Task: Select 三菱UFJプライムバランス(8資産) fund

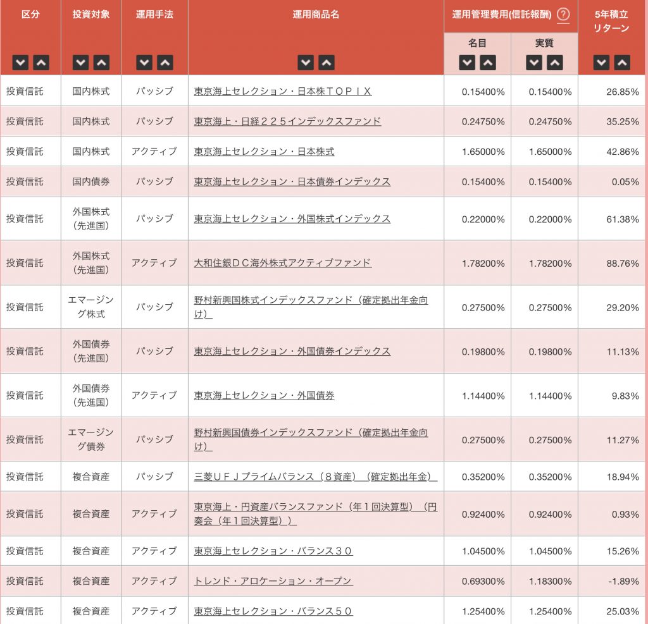Action: 315,477
